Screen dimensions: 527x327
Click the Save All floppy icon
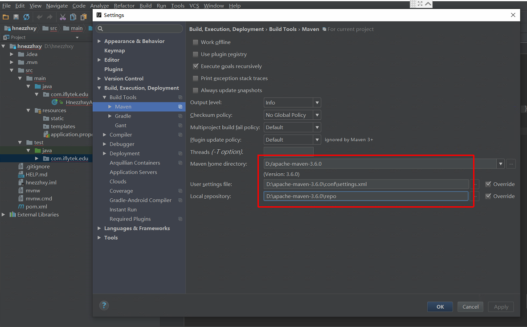[x=16, y=17]
